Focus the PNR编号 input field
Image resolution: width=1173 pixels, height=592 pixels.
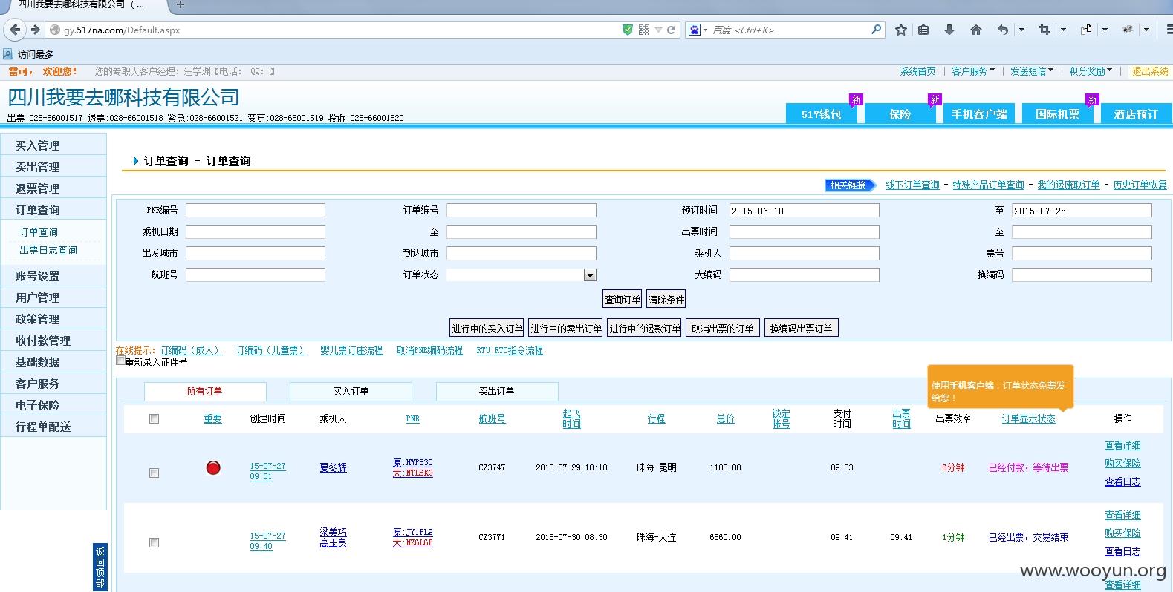[x=256, y=211]
